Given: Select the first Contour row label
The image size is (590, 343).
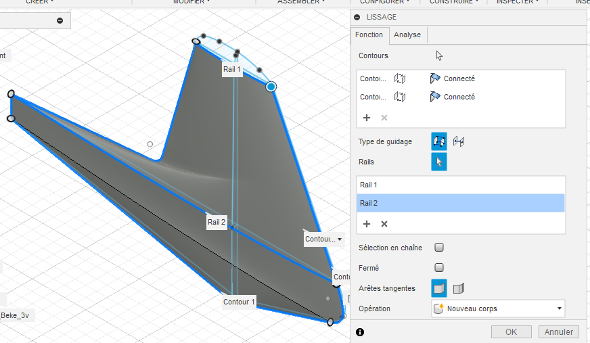Looking at the screenshot, I should point(373,78).
